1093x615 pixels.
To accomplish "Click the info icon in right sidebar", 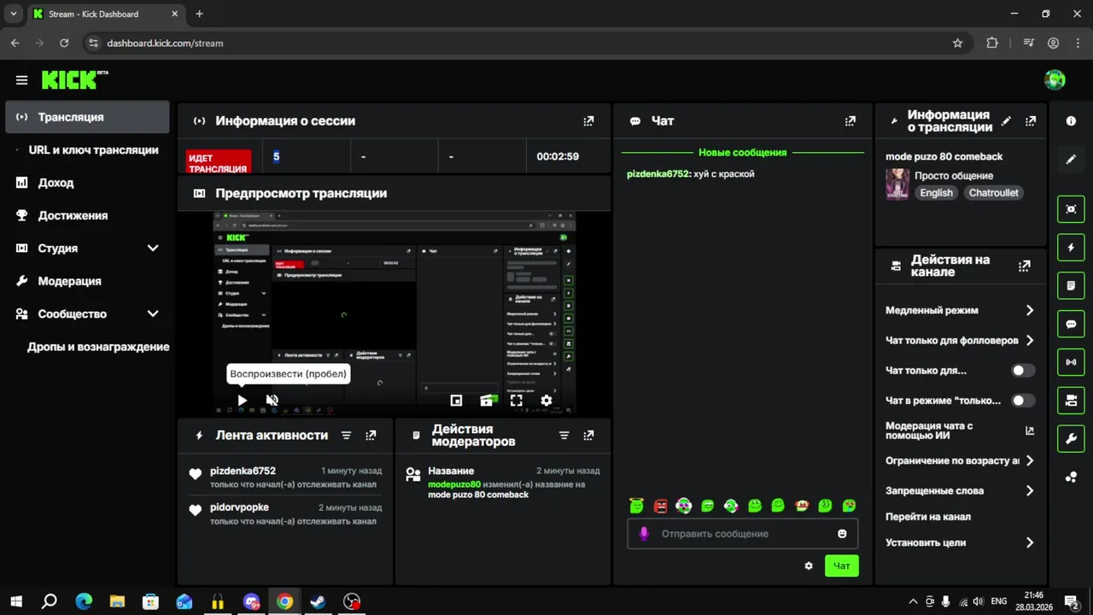I will click(1071, 121).
